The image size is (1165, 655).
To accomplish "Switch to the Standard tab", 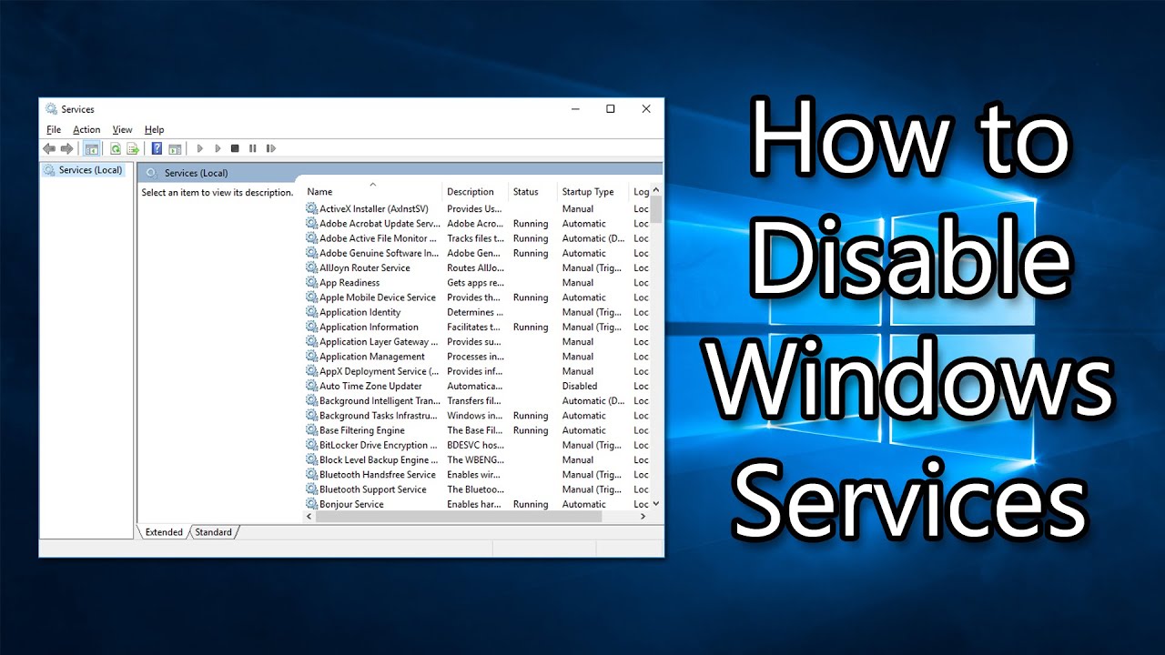I will (214, 532).
